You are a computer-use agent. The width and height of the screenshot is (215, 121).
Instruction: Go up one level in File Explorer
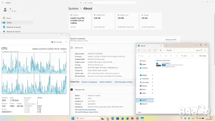coord(149,50)
